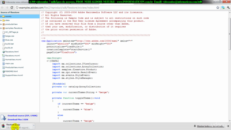
Task: Expand the data folder arrow
Action: coord(1,20)
